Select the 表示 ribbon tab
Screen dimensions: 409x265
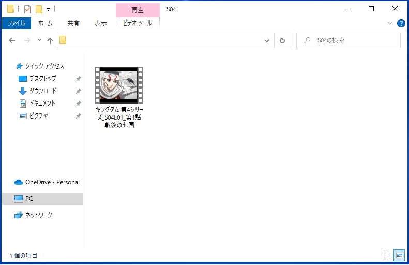tap(101, 23)
